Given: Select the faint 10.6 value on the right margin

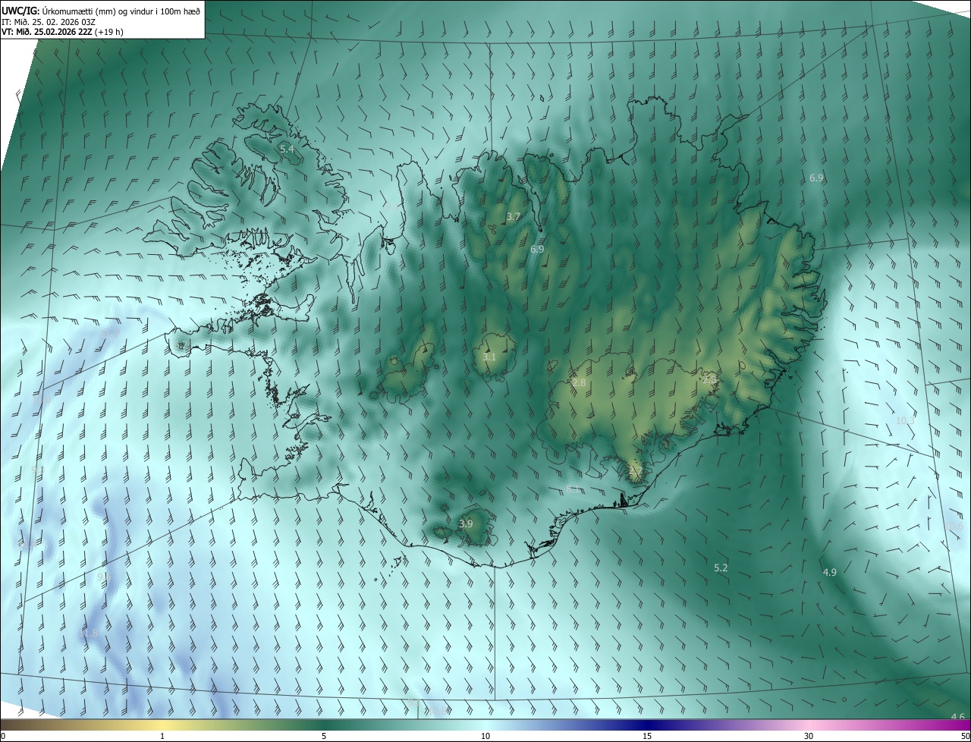Looking at the screenshot, I should coord(954,526).
